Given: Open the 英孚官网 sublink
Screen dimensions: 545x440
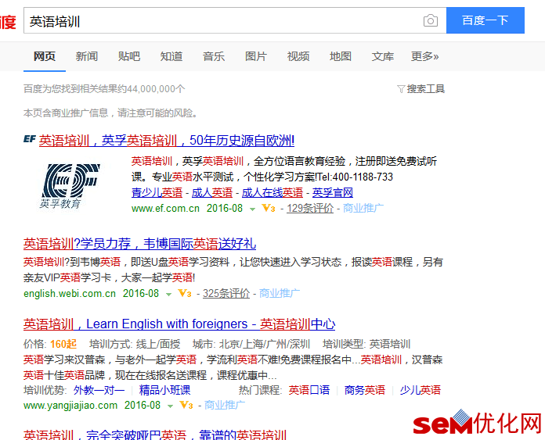Looking at the screenshot, I should [x=333, y=192].
